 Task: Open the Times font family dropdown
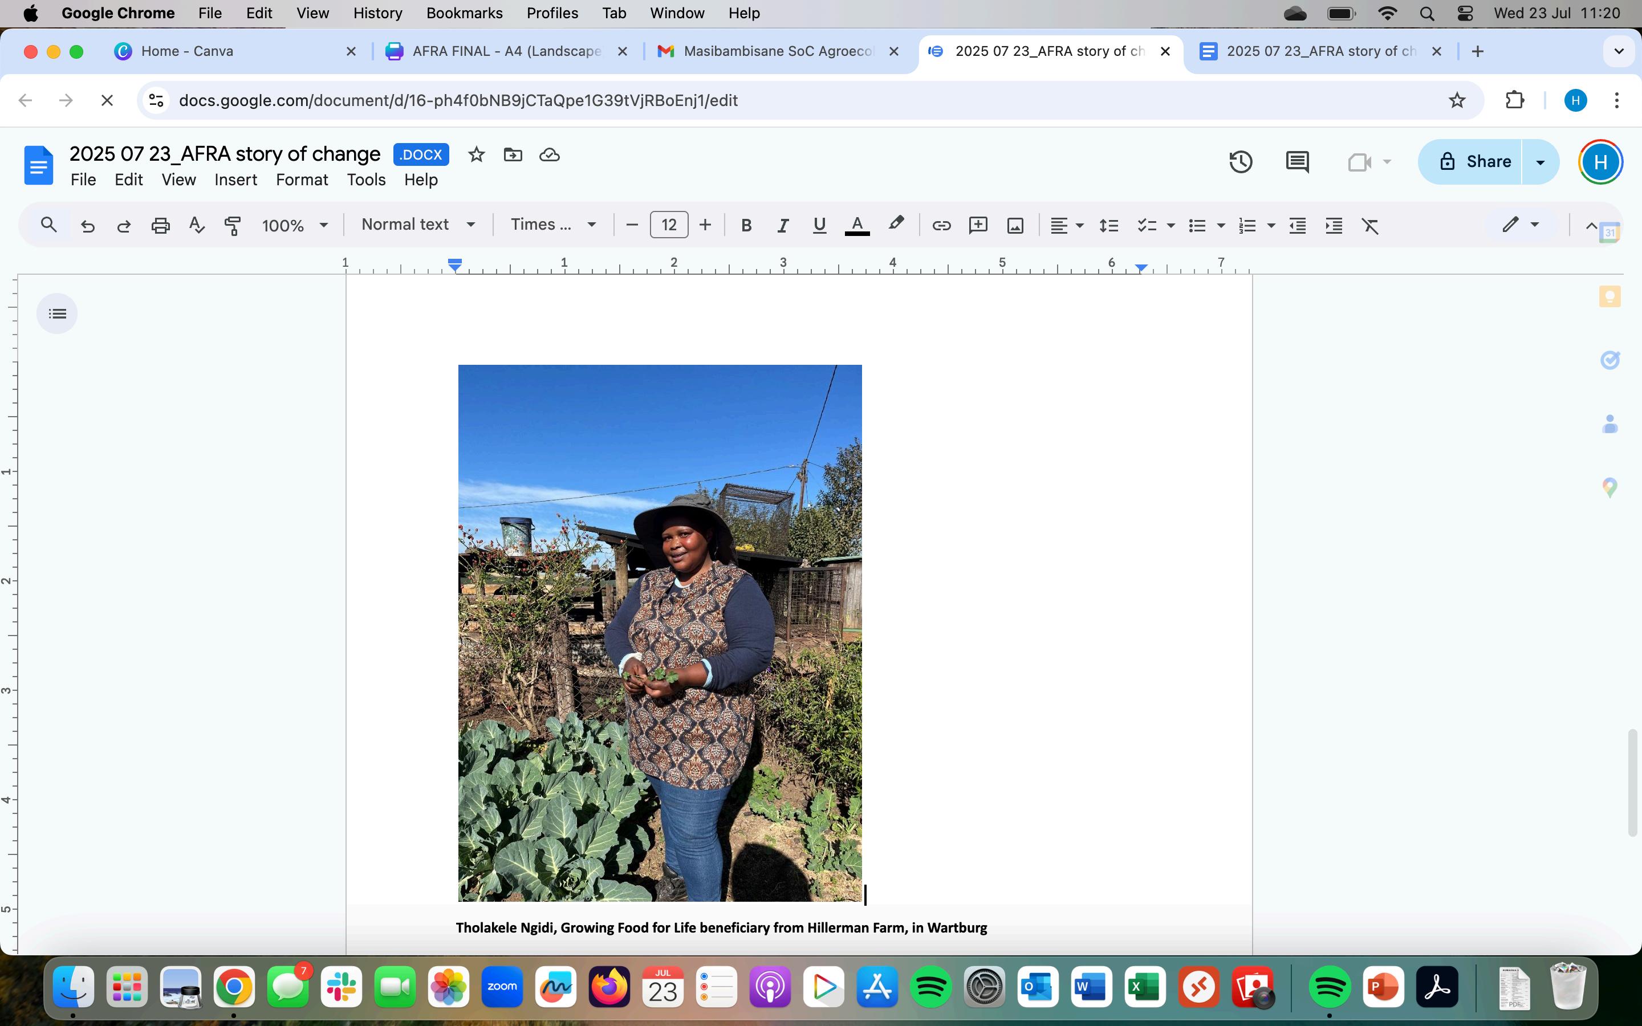553,225
